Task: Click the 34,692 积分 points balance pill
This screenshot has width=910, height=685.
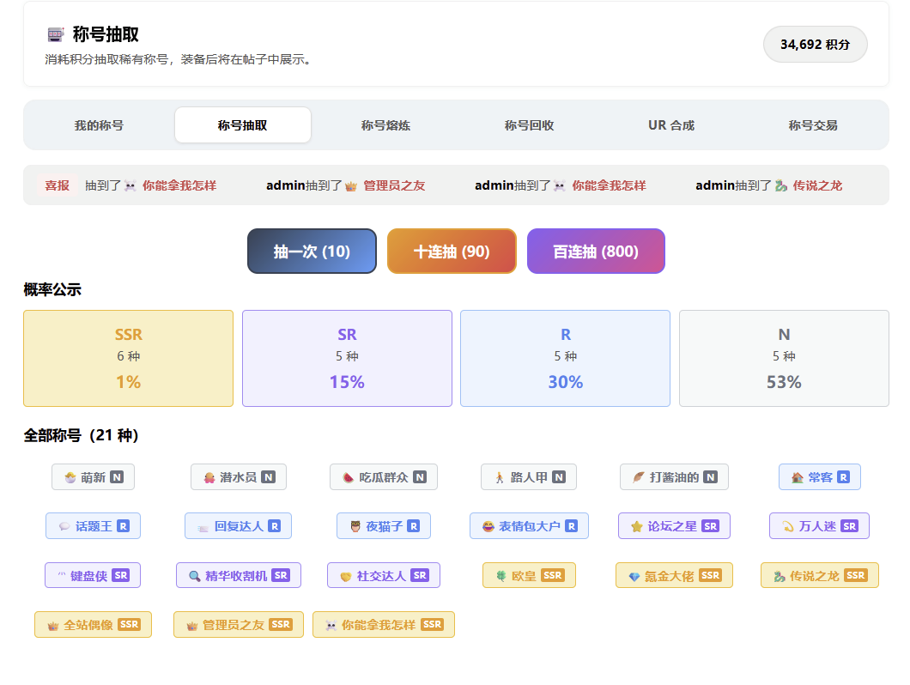Action: coord(816,44)
